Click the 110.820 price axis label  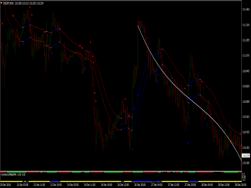point(246,86)
